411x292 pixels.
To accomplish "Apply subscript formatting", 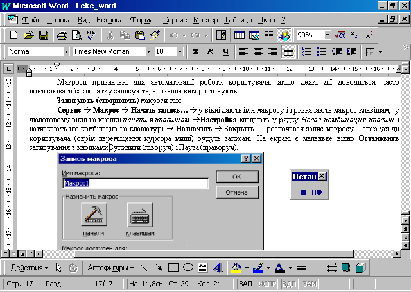I will [x=354, y=35].
